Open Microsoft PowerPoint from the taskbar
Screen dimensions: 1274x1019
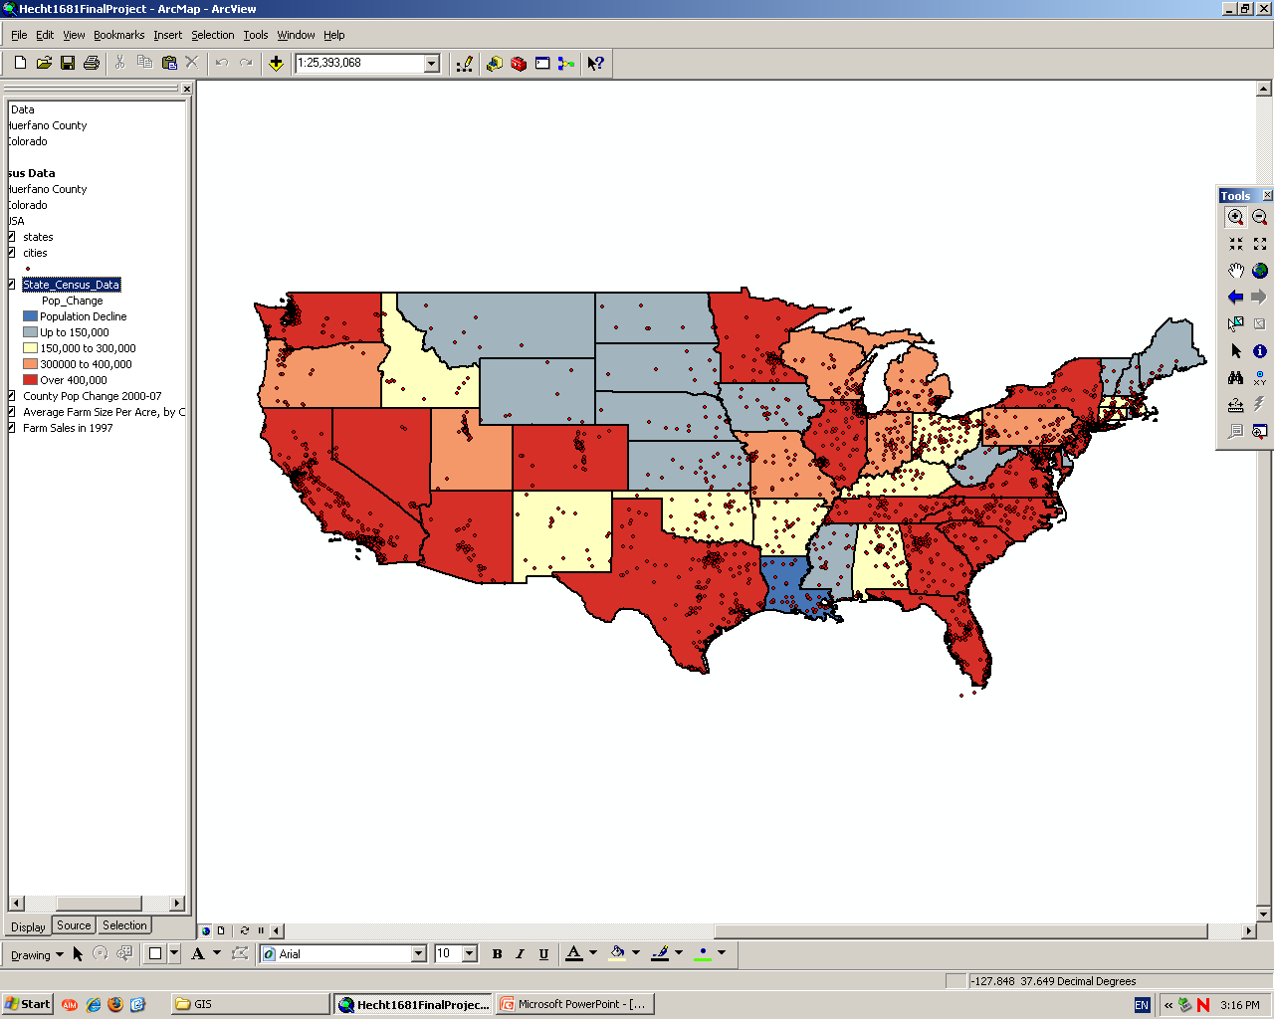(574, 1004)
